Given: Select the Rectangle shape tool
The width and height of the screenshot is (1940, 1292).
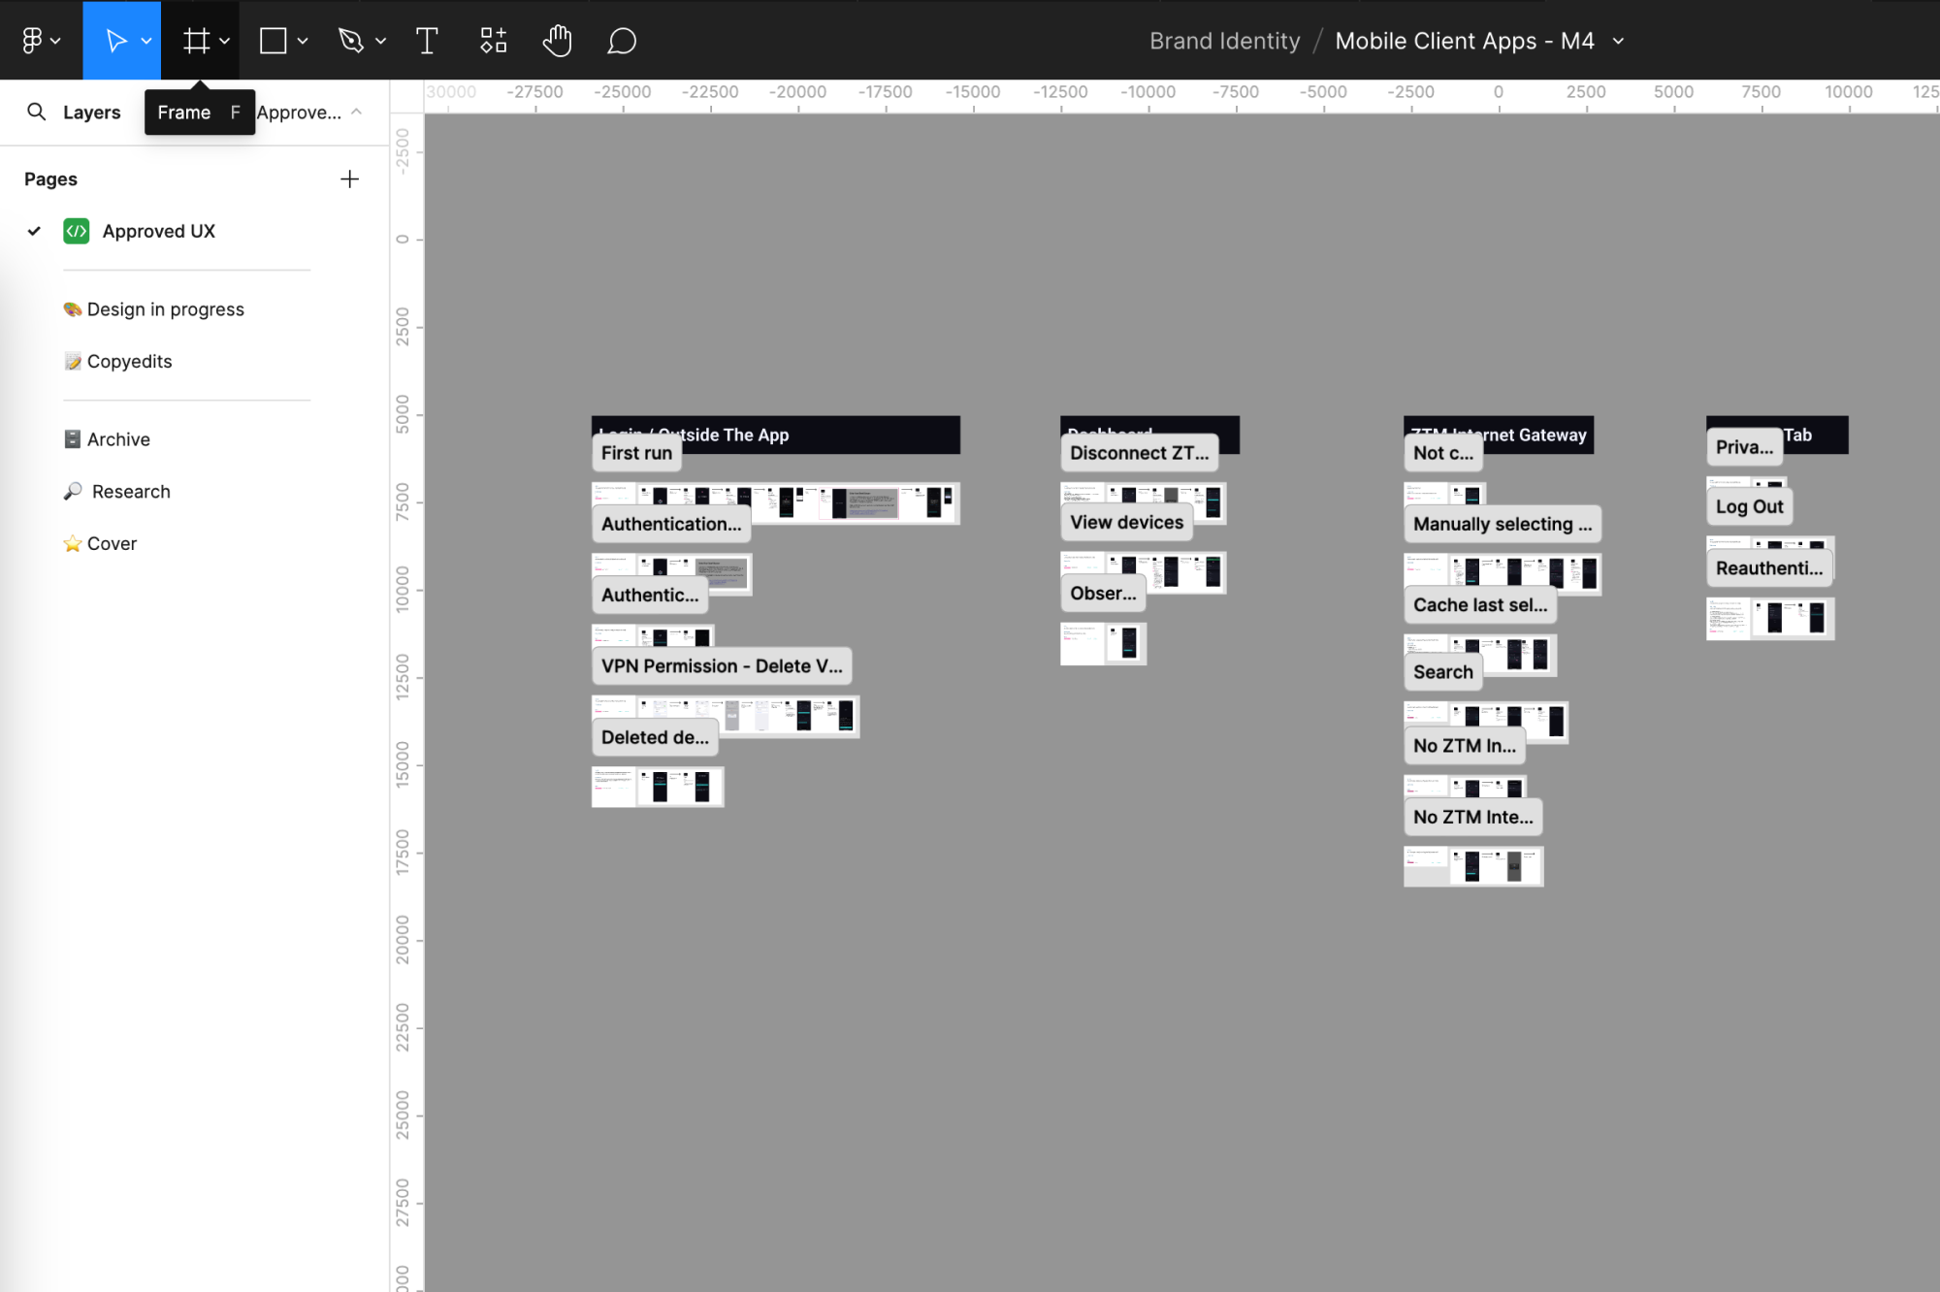Looking at the screenshot, I should pos(271,40).
